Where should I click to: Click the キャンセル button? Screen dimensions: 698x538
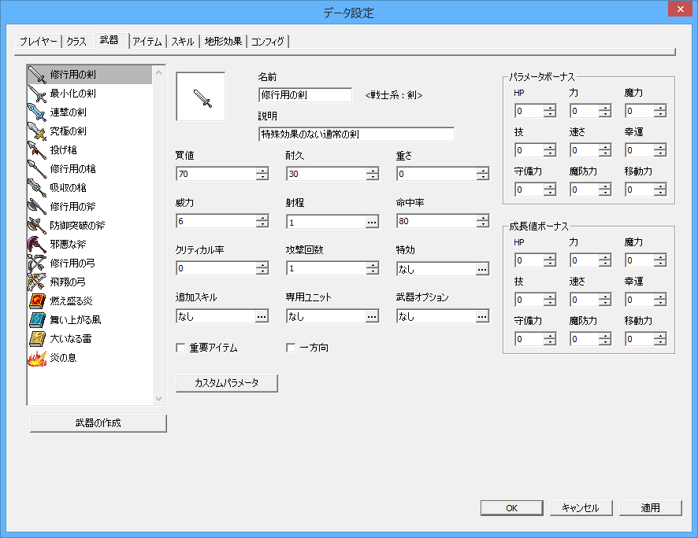point(581,508)
